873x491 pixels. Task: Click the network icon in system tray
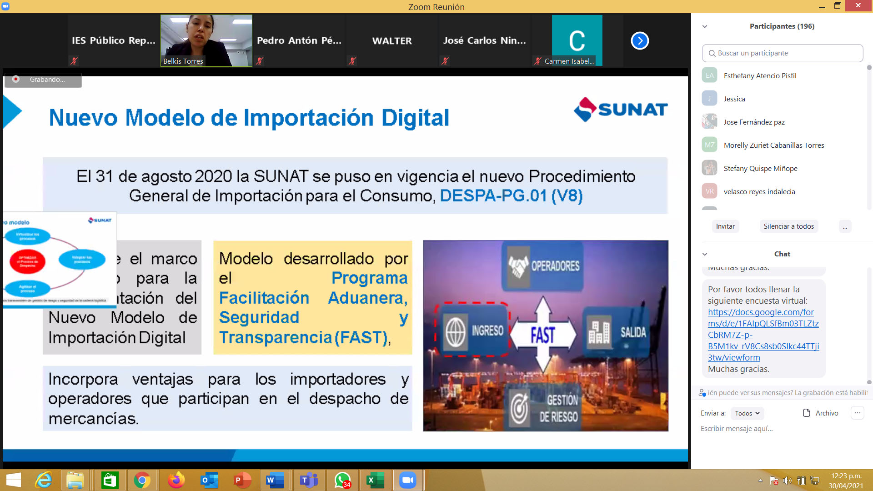coord(815,481)
